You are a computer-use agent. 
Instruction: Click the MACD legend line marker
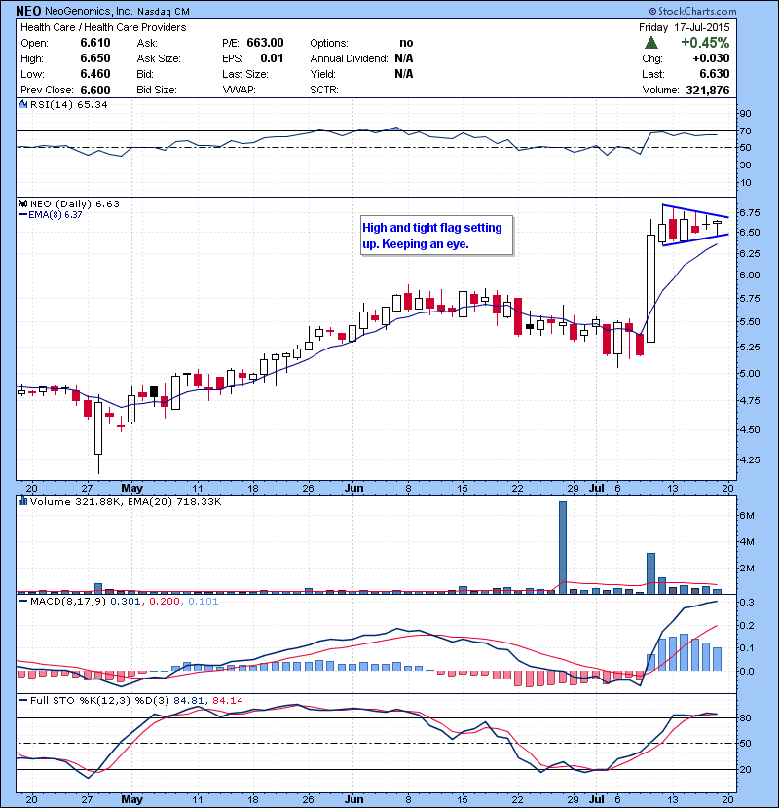pos(22,601)
